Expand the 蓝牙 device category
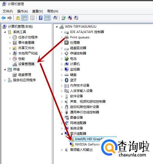 tap(62, 80)
